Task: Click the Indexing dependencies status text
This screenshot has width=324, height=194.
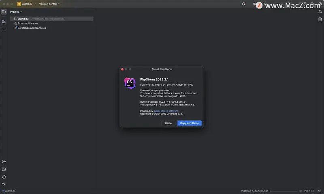Action: [254, 191]
